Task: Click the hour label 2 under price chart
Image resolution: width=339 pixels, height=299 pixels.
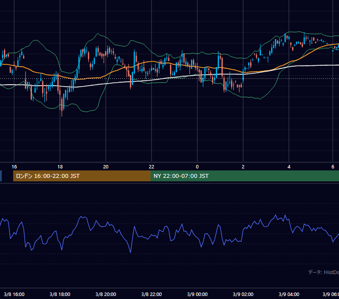Action: (243, 167)
